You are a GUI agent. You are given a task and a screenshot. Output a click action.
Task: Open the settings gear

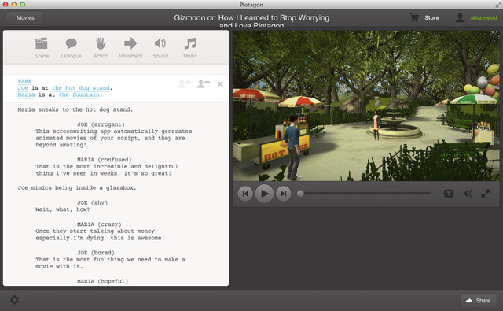tap(14, 300)
